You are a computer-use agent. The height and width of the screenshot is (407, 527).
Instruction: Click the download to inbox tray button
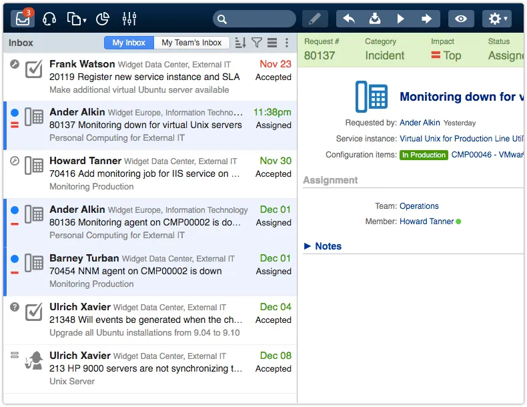[x=375, y=19]
